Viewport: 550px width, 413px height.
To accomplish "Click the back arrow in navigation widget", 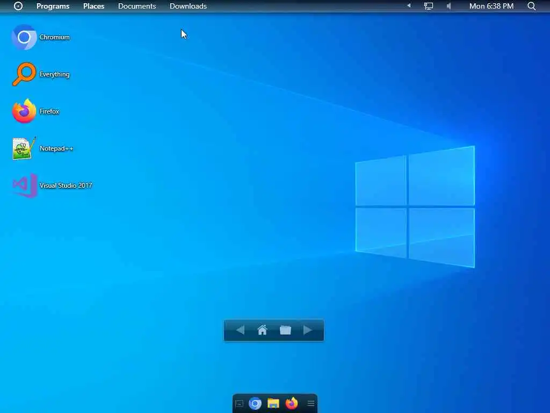I will click(x=240, y=330).
